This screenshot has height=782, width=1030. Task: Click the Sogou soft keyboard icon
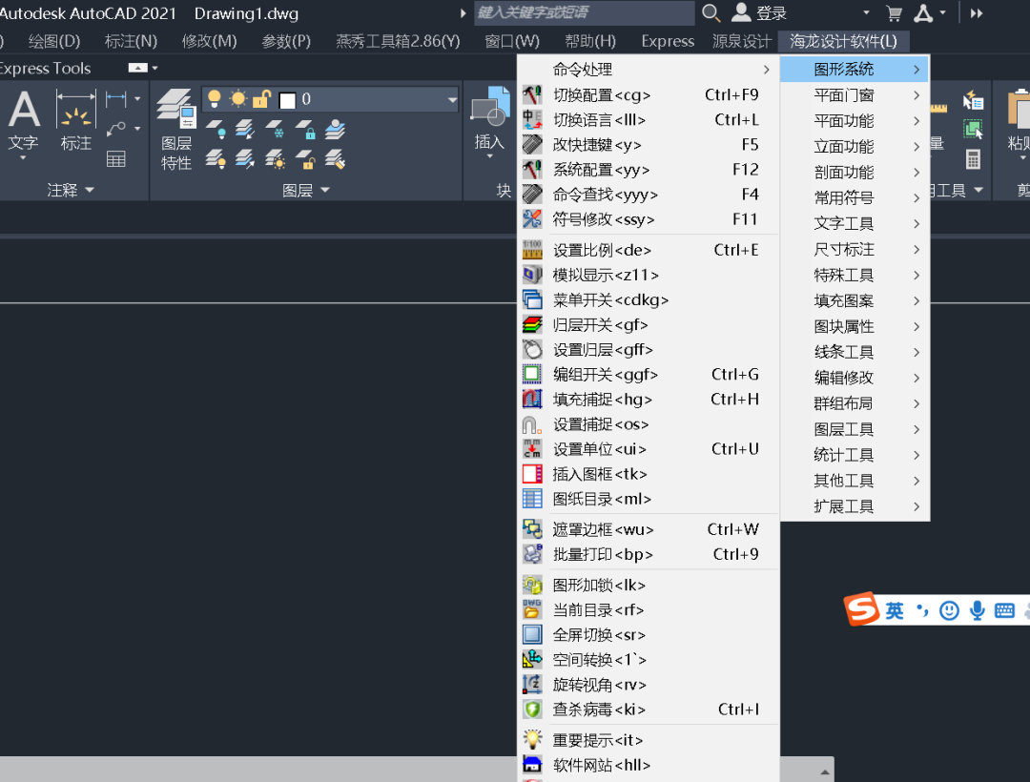1004,611
